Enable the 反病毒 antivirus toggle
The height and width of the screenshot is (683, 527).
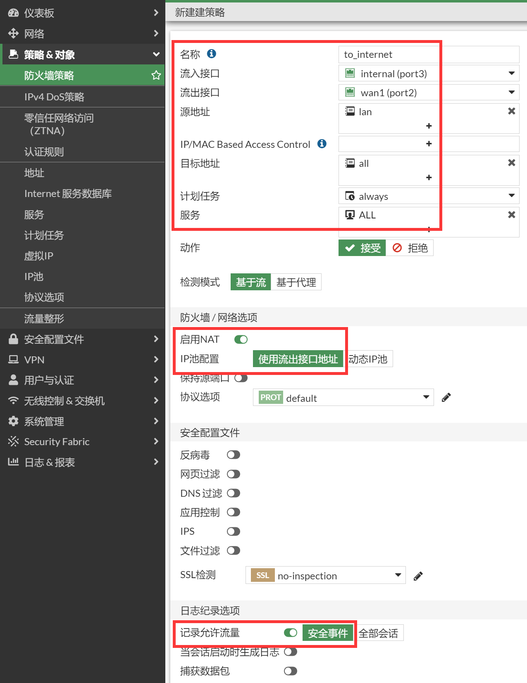pos(233,455)
